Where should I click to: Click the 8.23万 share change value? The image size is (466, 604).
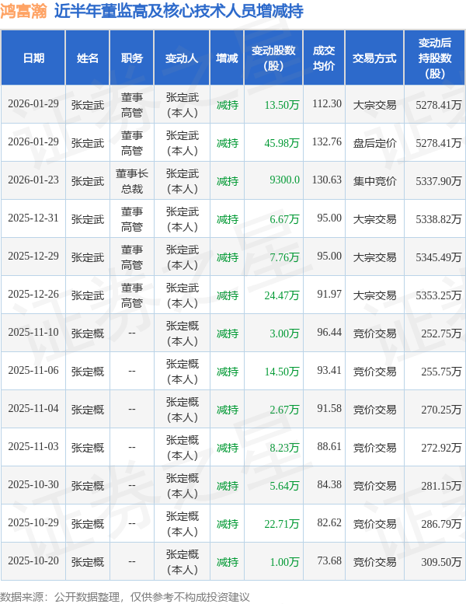coord(284,448)
